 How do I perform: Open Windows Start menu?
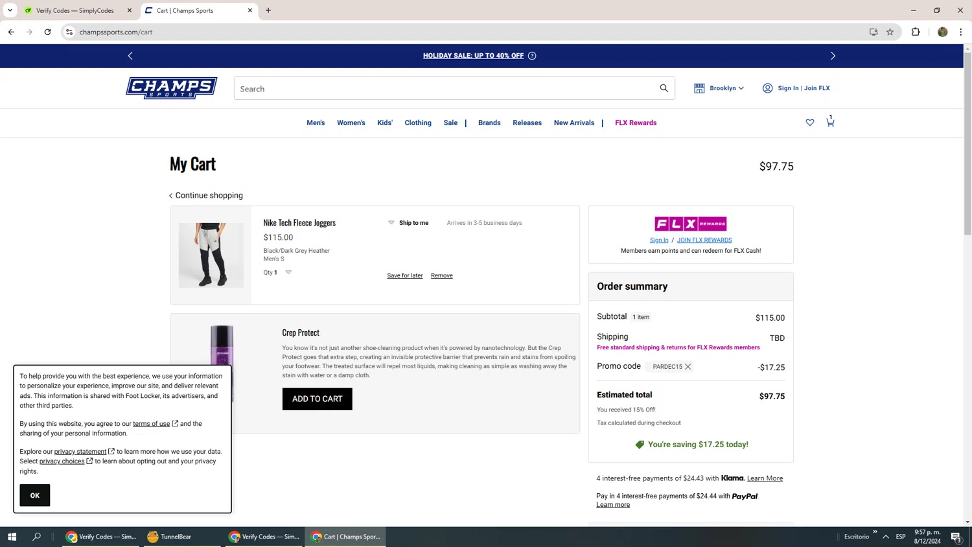12,537
